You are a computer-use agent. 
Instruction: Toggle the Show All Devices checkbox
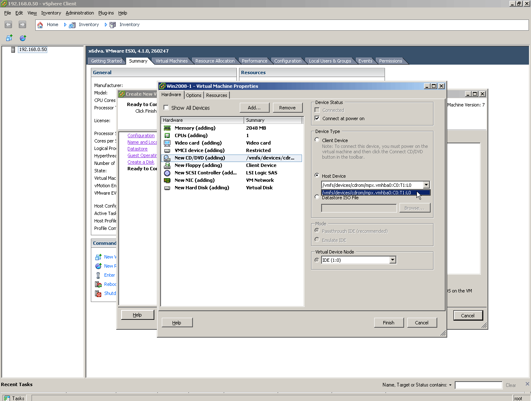(166, 108)
